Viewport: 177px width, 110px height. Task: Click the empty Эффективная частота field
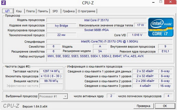[51, 86]
